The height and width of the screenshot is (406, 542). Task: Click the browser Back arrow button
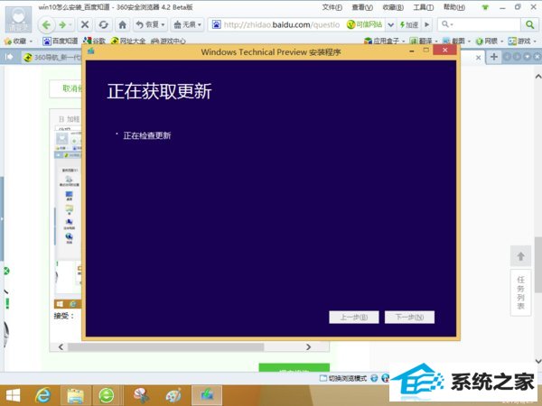click(x=47, y=25)
